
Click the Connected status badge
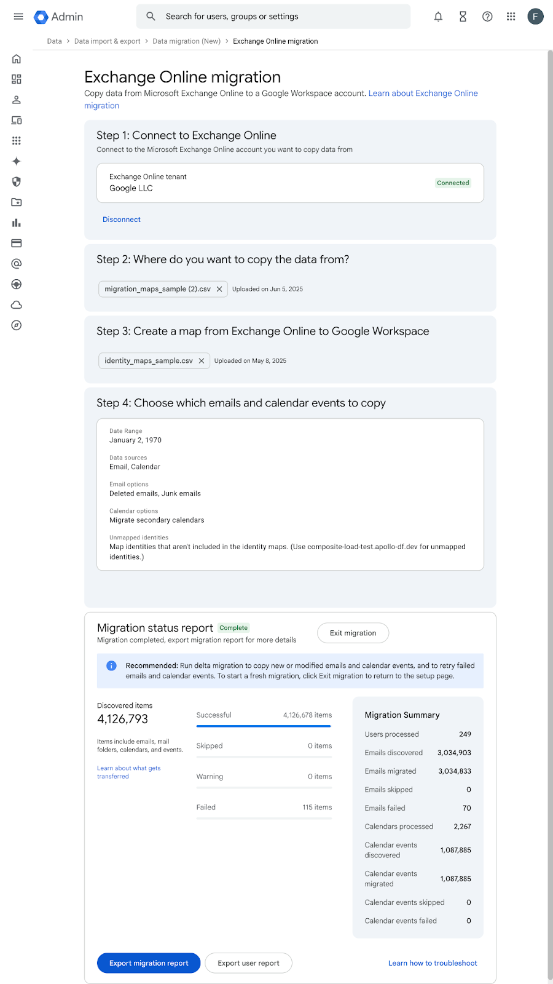click(x=453, y=183)
